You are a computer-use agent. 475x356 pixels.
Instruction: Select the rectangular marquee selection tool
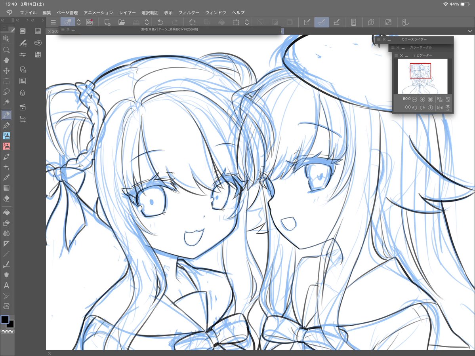click(6, 82)
